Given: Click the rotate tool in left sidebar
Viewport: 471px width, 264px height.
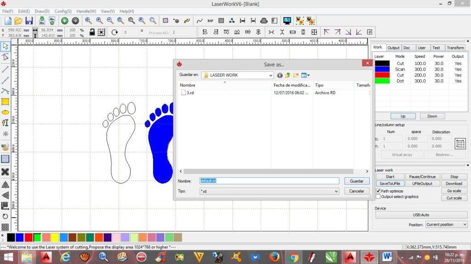Looking at the screenshot, I should 5,216.
